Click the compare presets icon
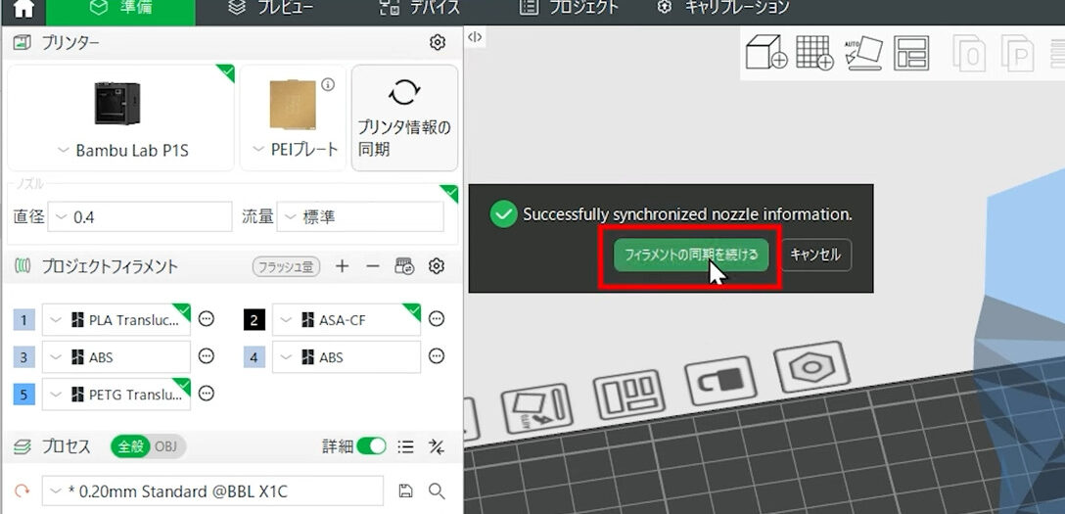This screenshot has height=514, width=1065. click(x=436, y=446)
